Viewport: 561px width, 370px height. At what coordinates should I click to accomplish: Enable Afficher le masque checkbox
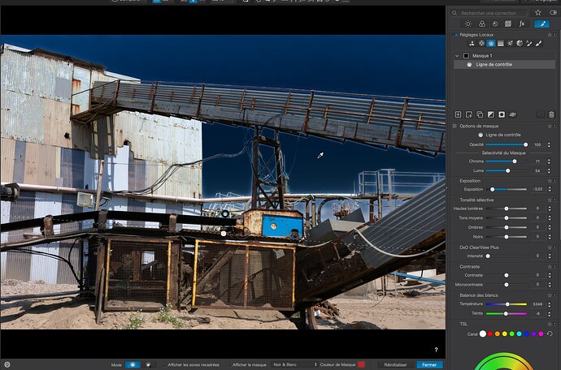[229, 364]
